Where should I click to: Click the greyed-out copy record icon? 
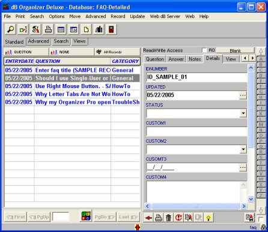click(198, 218)
